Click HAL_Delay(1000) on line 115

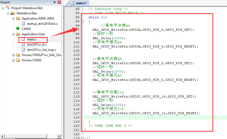tap(109, 105)
